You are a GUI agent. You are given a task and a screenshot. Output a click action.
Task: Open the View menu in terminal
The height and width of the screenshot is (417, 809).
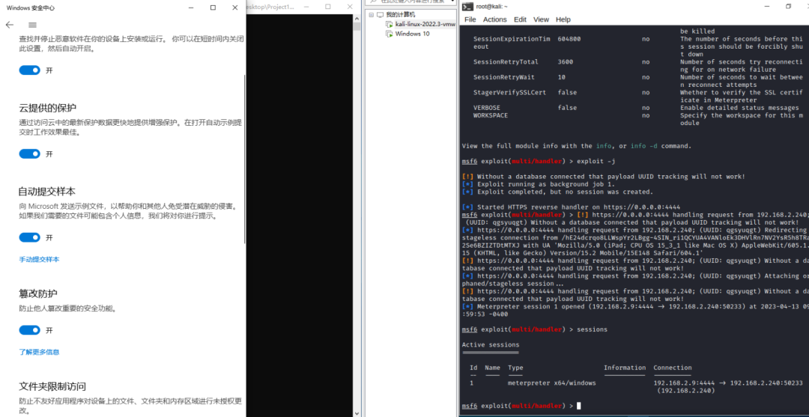(x=541, y=19)
